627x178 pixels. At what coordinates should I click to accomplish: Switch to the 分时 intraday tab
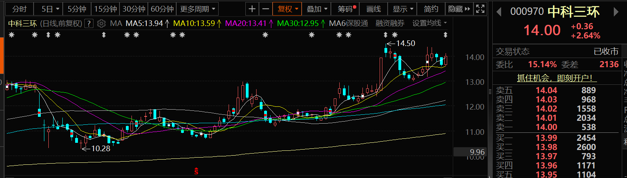coord(20,9)
